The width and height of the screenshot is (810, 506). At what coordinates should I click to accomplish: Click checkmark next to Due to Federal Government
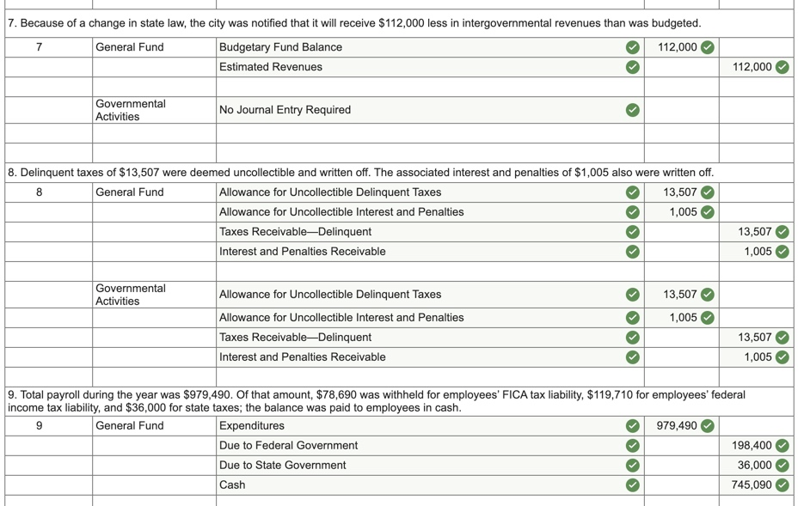(633, 445)
